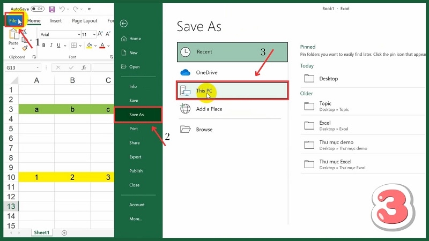Viewport: 429px width, 241px height.
Task: Open the File tab
Action: [x=13, y=21]
